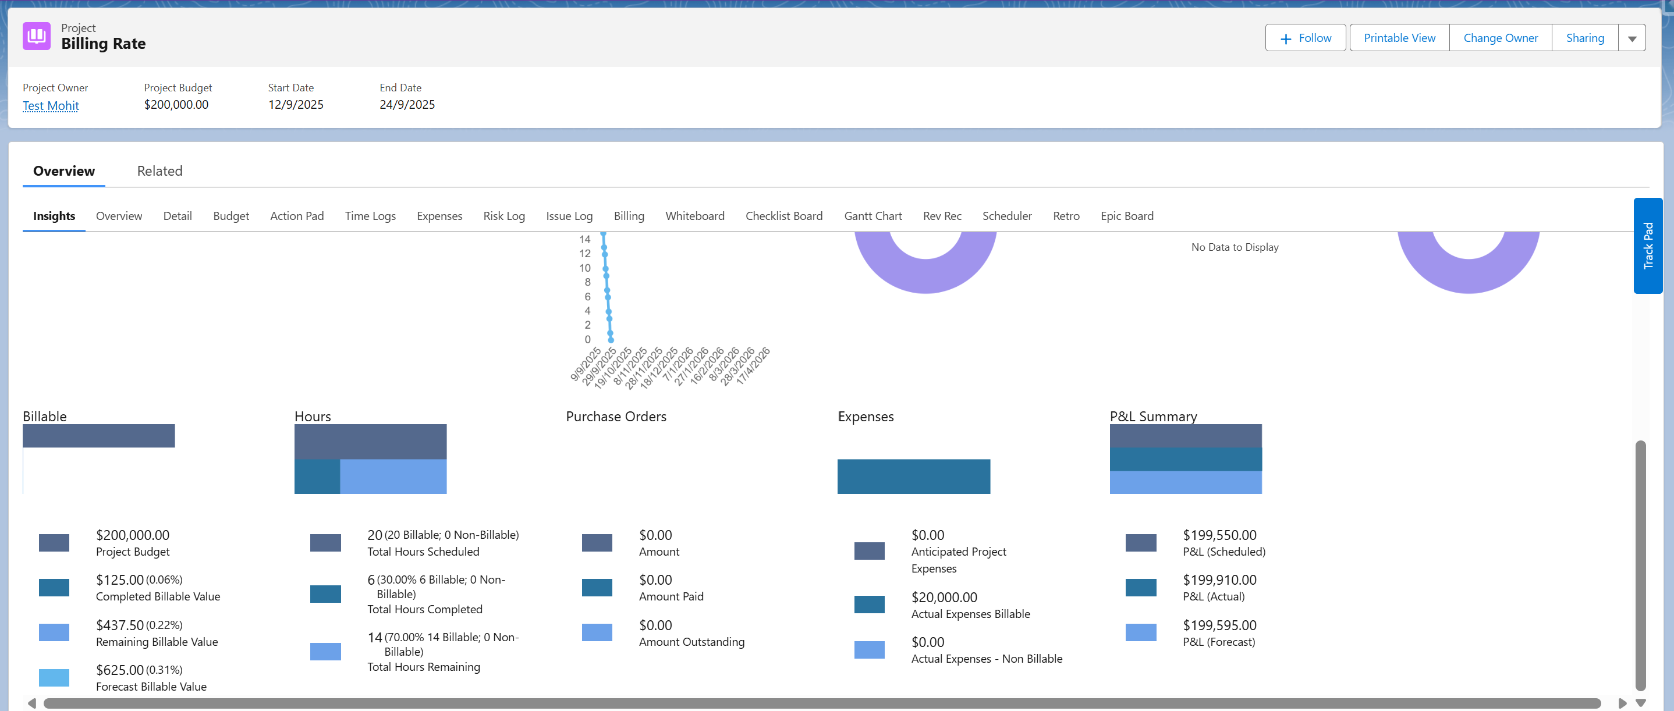Open the Retro tab
The image size is (1674, 711).
(x=1066, y=216)
